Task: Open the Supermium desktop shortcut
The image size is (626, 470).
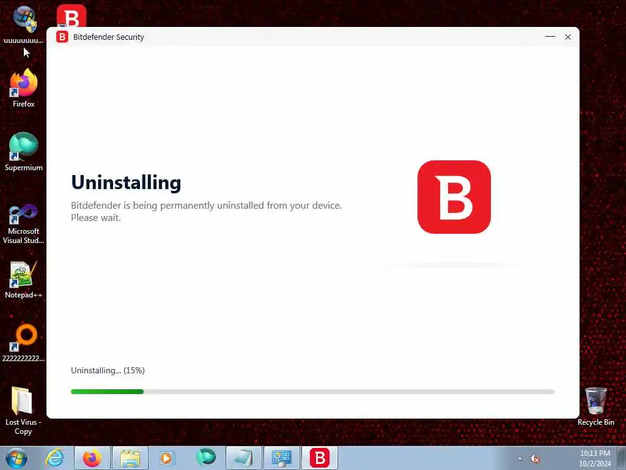Action: (24, 151)
